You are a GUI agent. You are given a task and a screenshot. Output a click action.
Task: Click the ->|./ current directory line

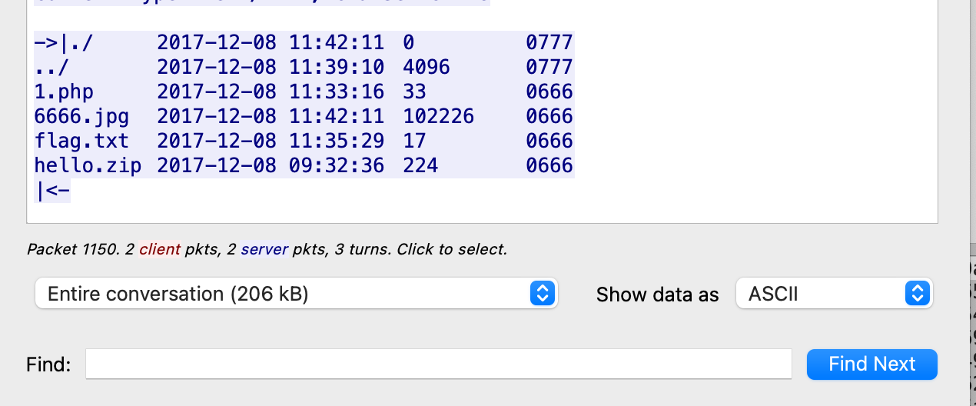[x=64, y=43]
